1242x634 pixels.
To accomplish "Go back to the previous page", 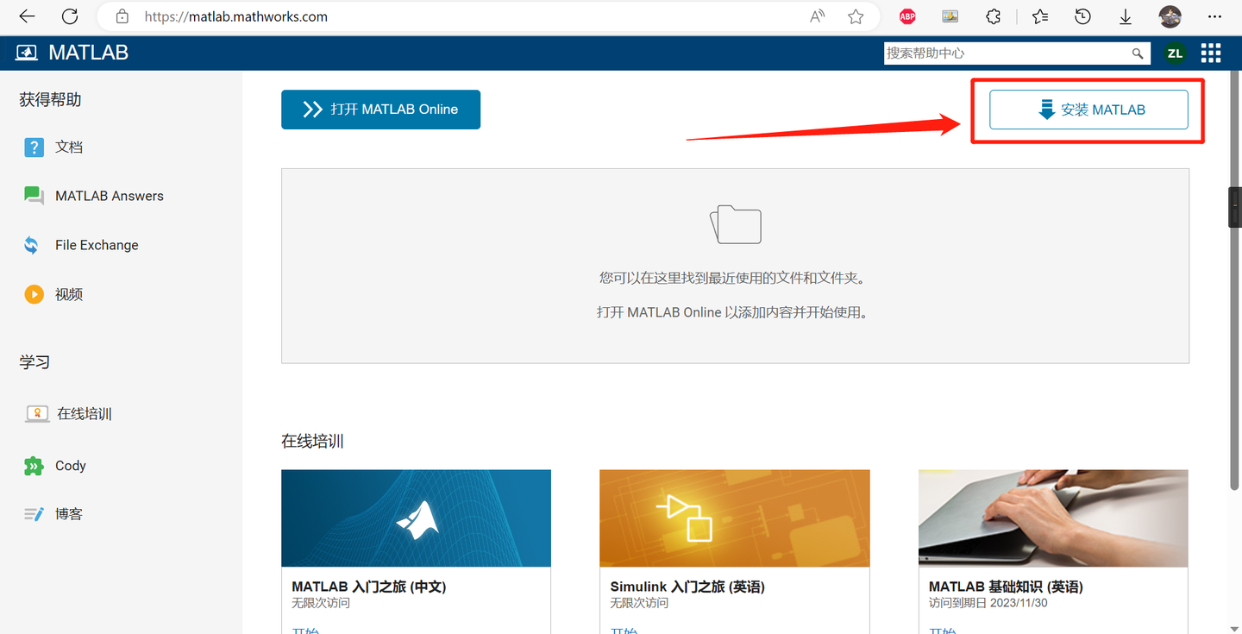I will [x=27, y=16].
